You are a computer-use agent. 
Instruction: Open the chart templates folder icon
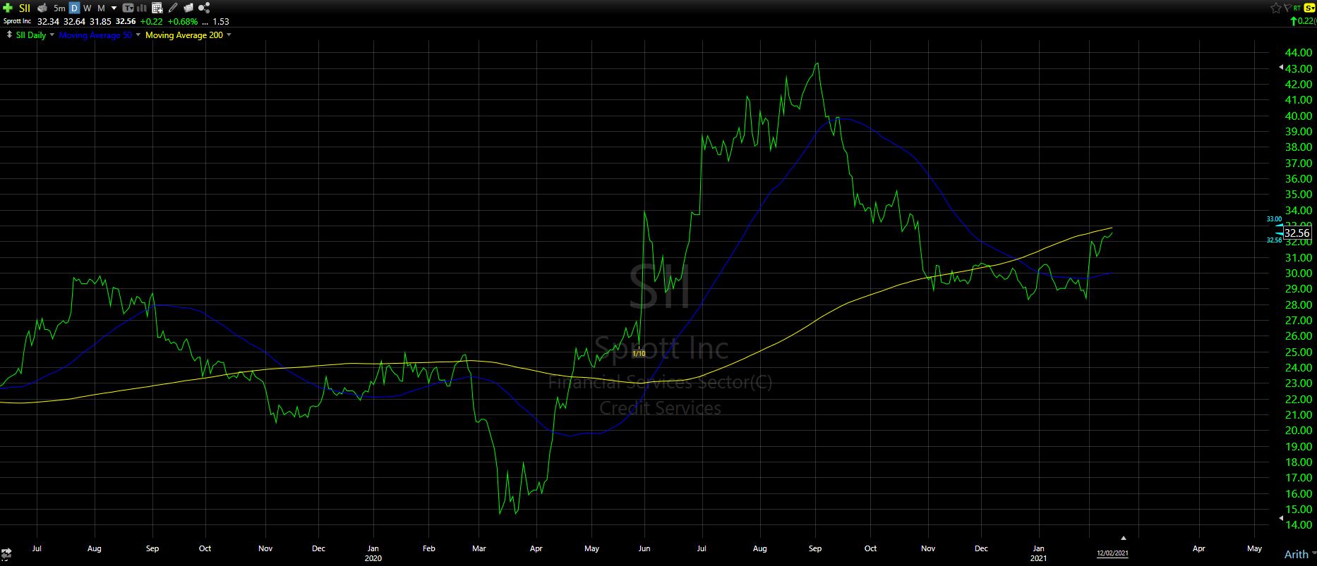tap(188, 8)
